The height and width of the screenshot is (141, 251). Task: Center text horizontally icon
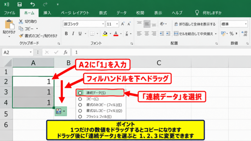[147, 34]
